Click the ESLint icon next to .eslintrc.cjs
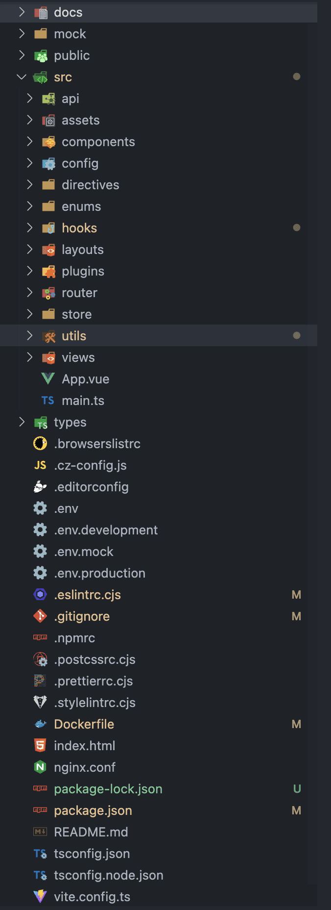 [x=40, y=594]
